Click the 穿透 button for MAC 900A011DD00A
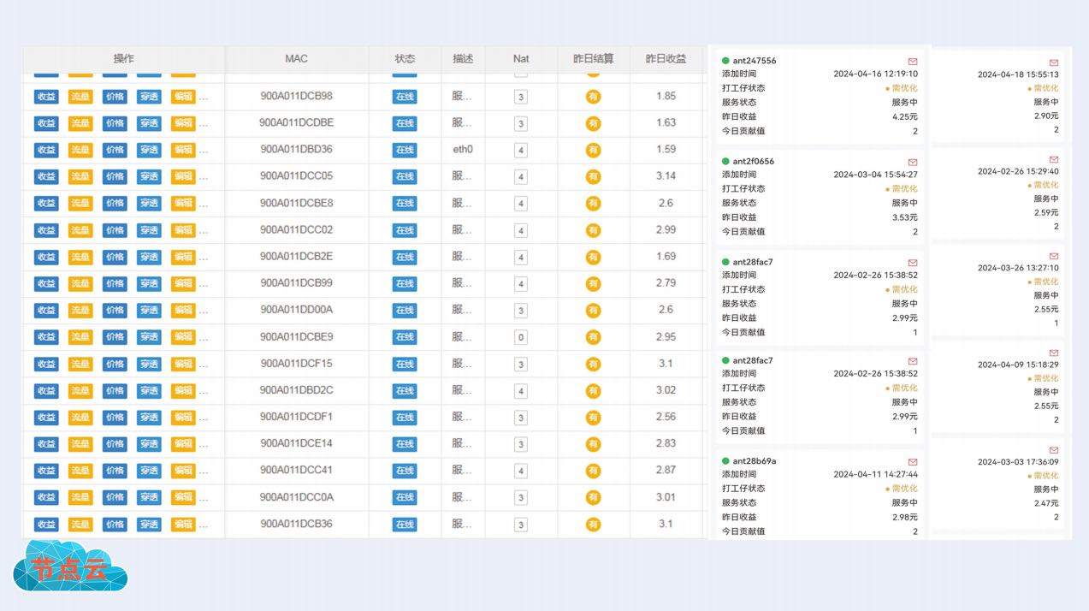 click(x=149, y=311)
